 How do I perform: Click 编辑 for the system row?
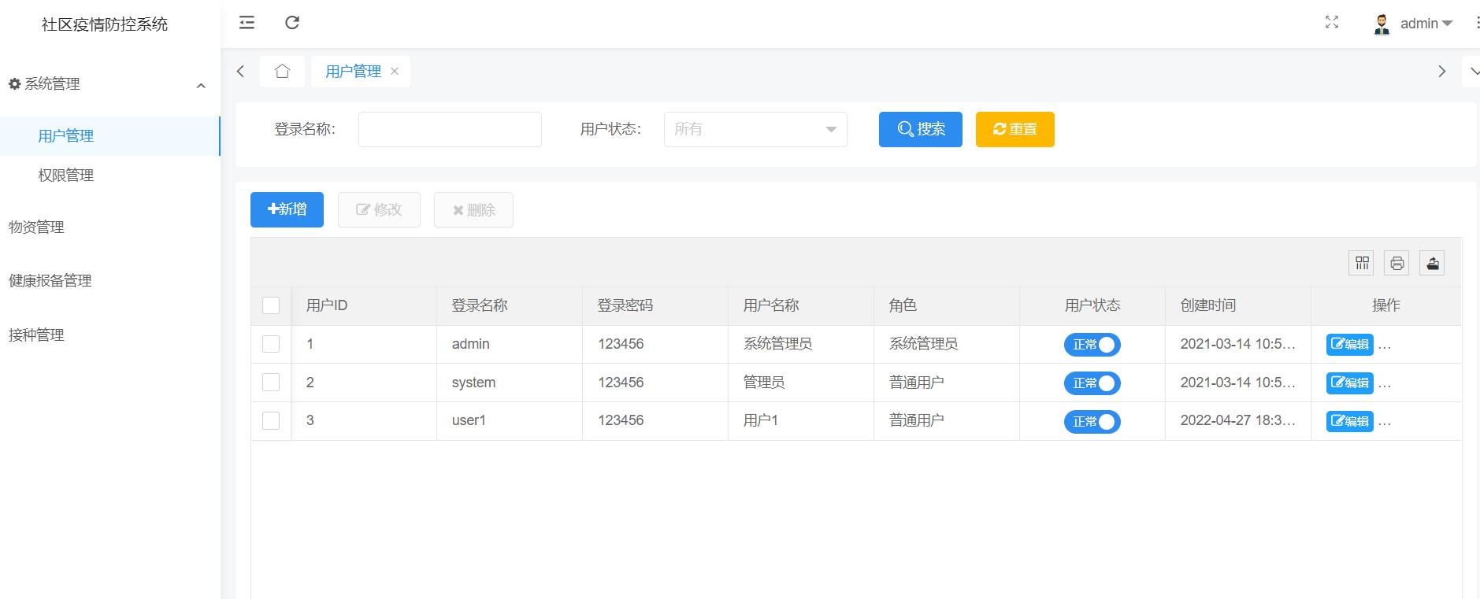[x=1350, y=383]
